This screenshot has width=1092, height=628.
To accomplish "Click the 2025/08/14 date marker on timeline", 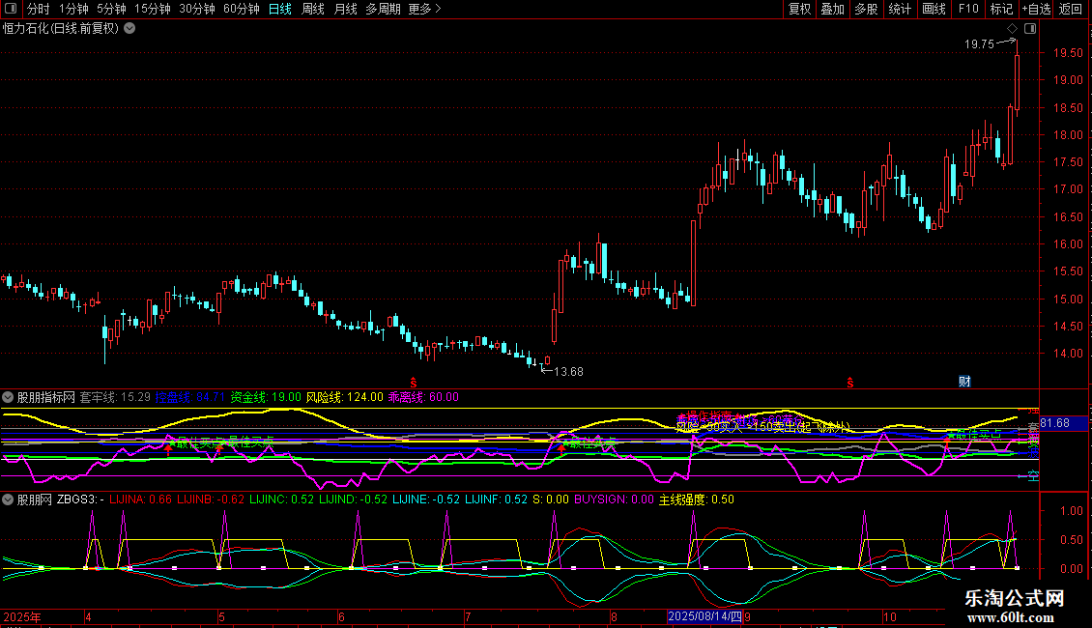I will point(704,616).
